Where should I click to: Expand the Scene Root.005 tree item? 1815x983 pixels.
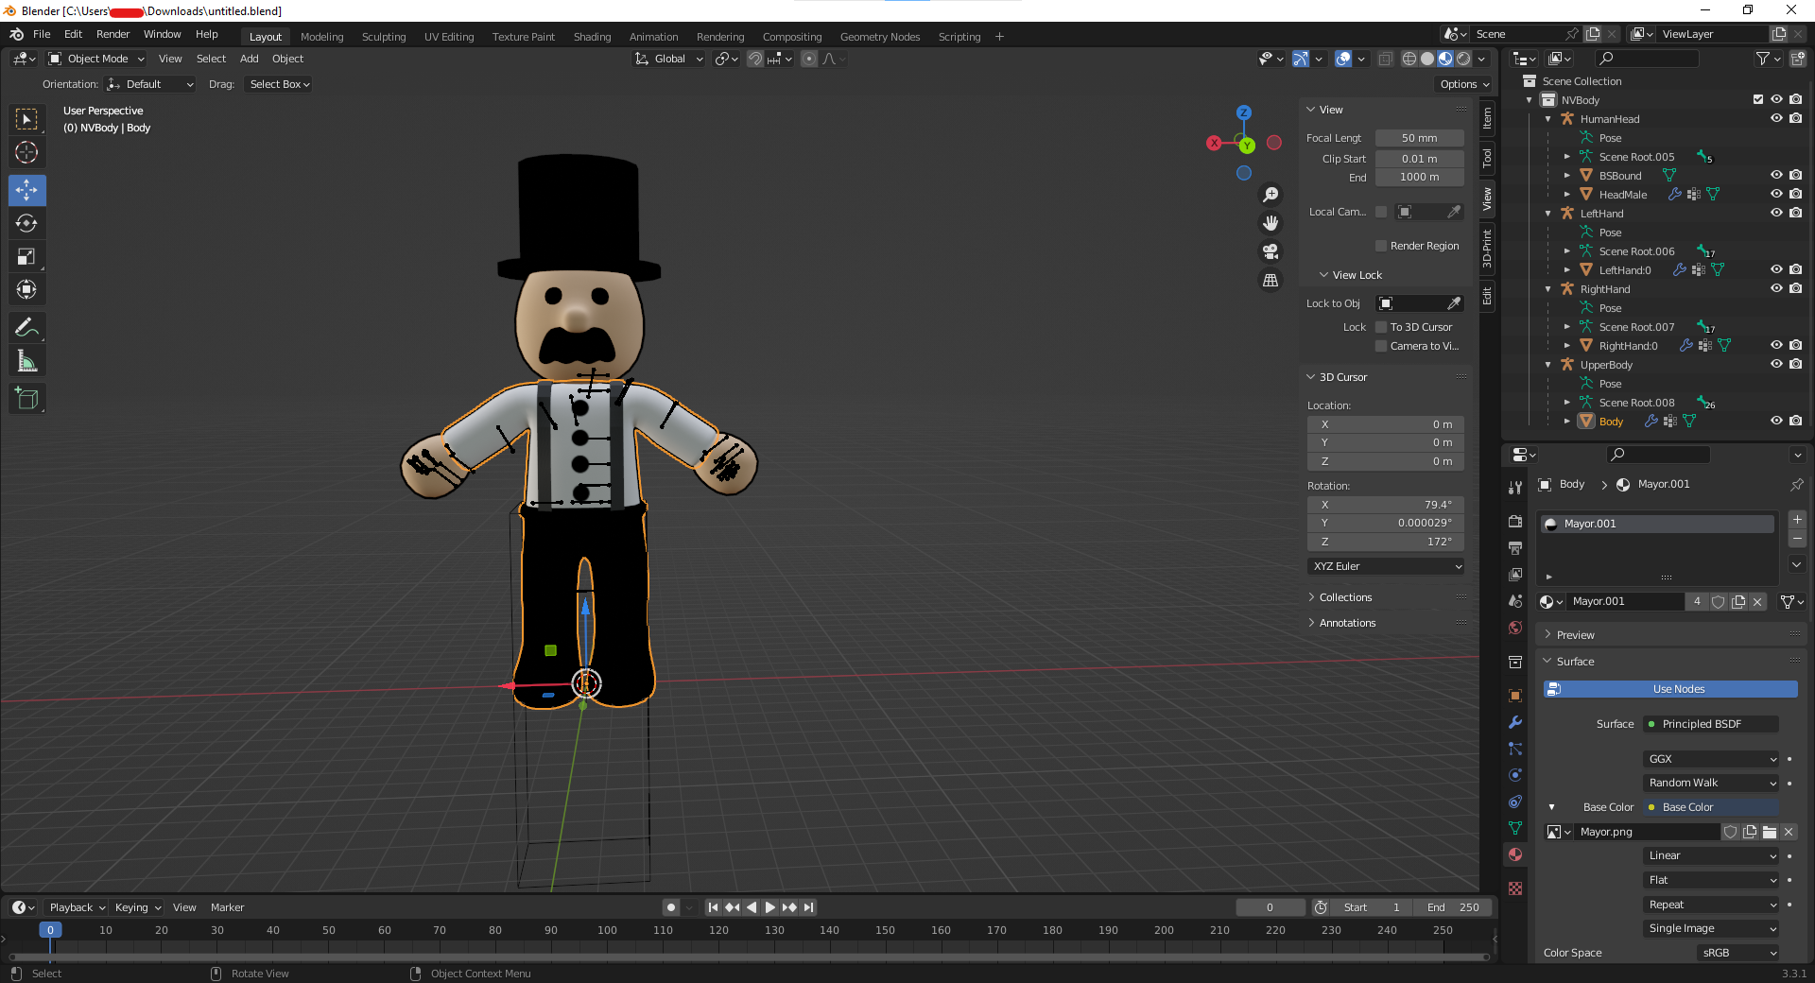(x=1567, y=156)
